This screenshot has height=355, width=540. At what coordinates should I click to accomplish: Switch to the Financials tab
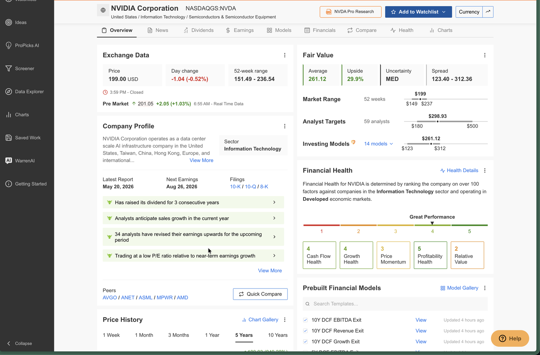coord(320,30)
